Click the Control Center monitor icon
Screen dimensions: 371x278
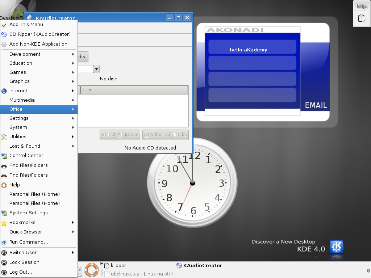[4, 156]
